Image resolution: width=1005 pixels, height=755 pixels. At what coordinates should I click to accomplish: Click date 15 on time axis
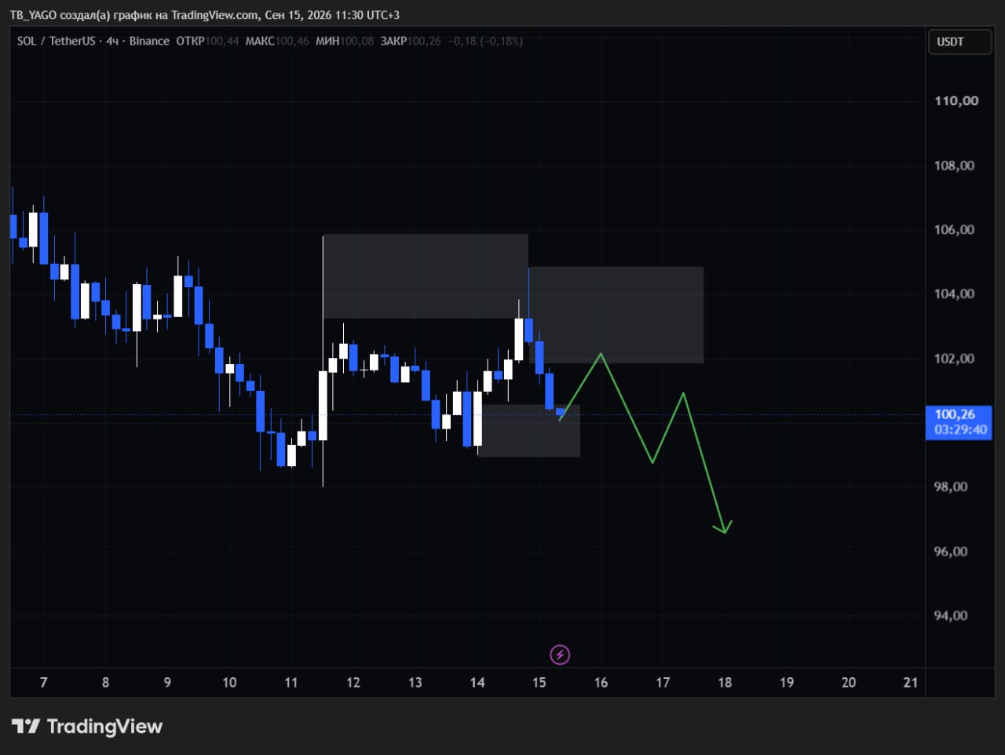pos(539,683)
